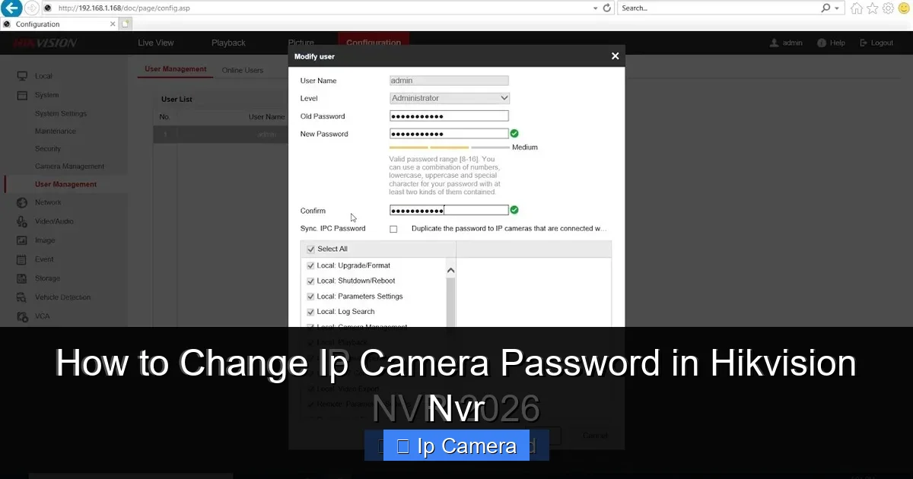Click the Hikvision logo

(x=44, y=43)
